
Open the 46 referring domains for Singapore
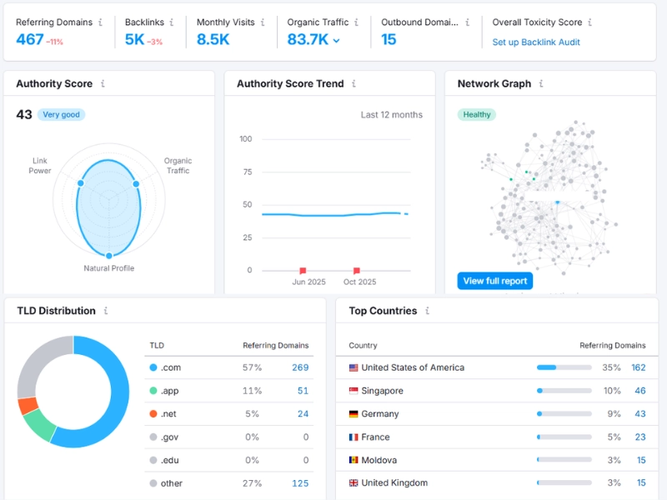click(x=639, y=391)
